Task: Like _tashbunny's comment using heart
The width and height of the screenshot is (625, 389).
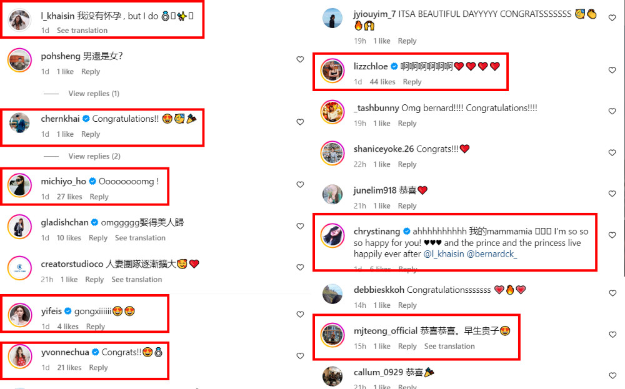Action: [x=612, y=111]
